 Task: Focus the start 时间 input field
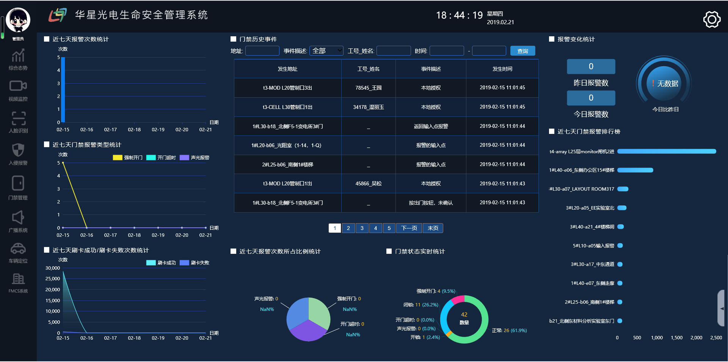447,51
